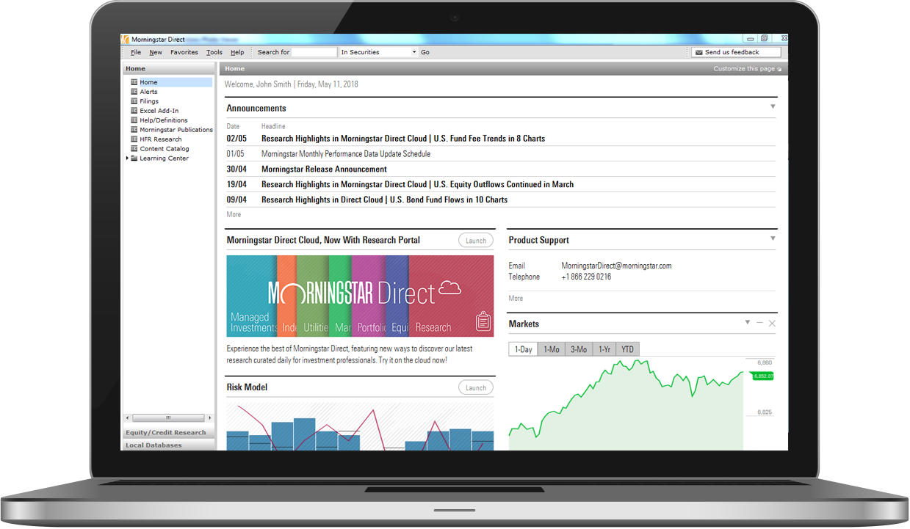Open the Favorites menu
The height and width of the screenshot is (529, 910).
click(x=184, y=52)
